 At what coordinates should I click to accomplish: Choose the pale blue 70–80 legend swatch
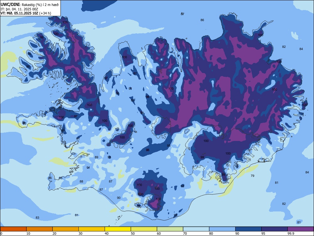[196, 229]
